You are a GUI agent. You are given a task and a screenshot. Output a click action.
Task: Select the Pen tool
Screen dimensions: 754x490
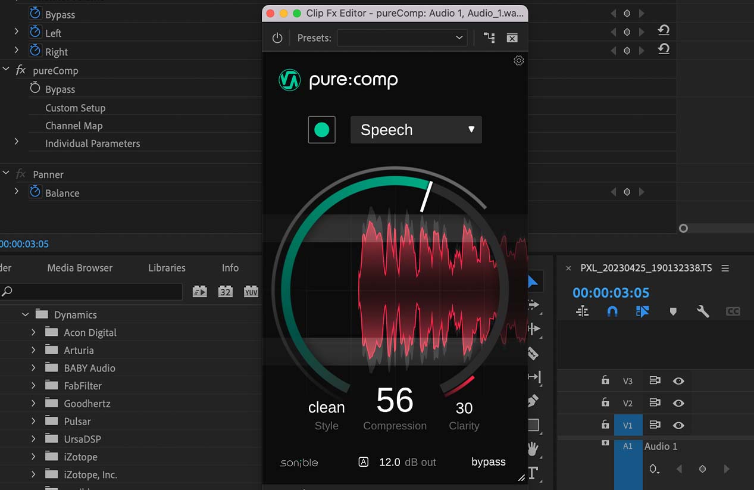pos(533,401)
